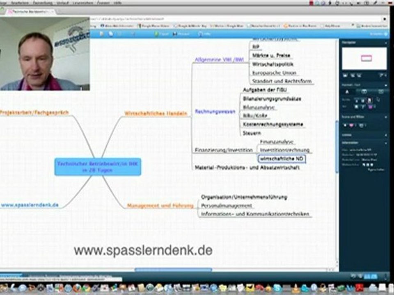Screen dimensions: 394x295
Task: Click the horizontal scrollbar below the canvas
Action: (x=173, y=270)
